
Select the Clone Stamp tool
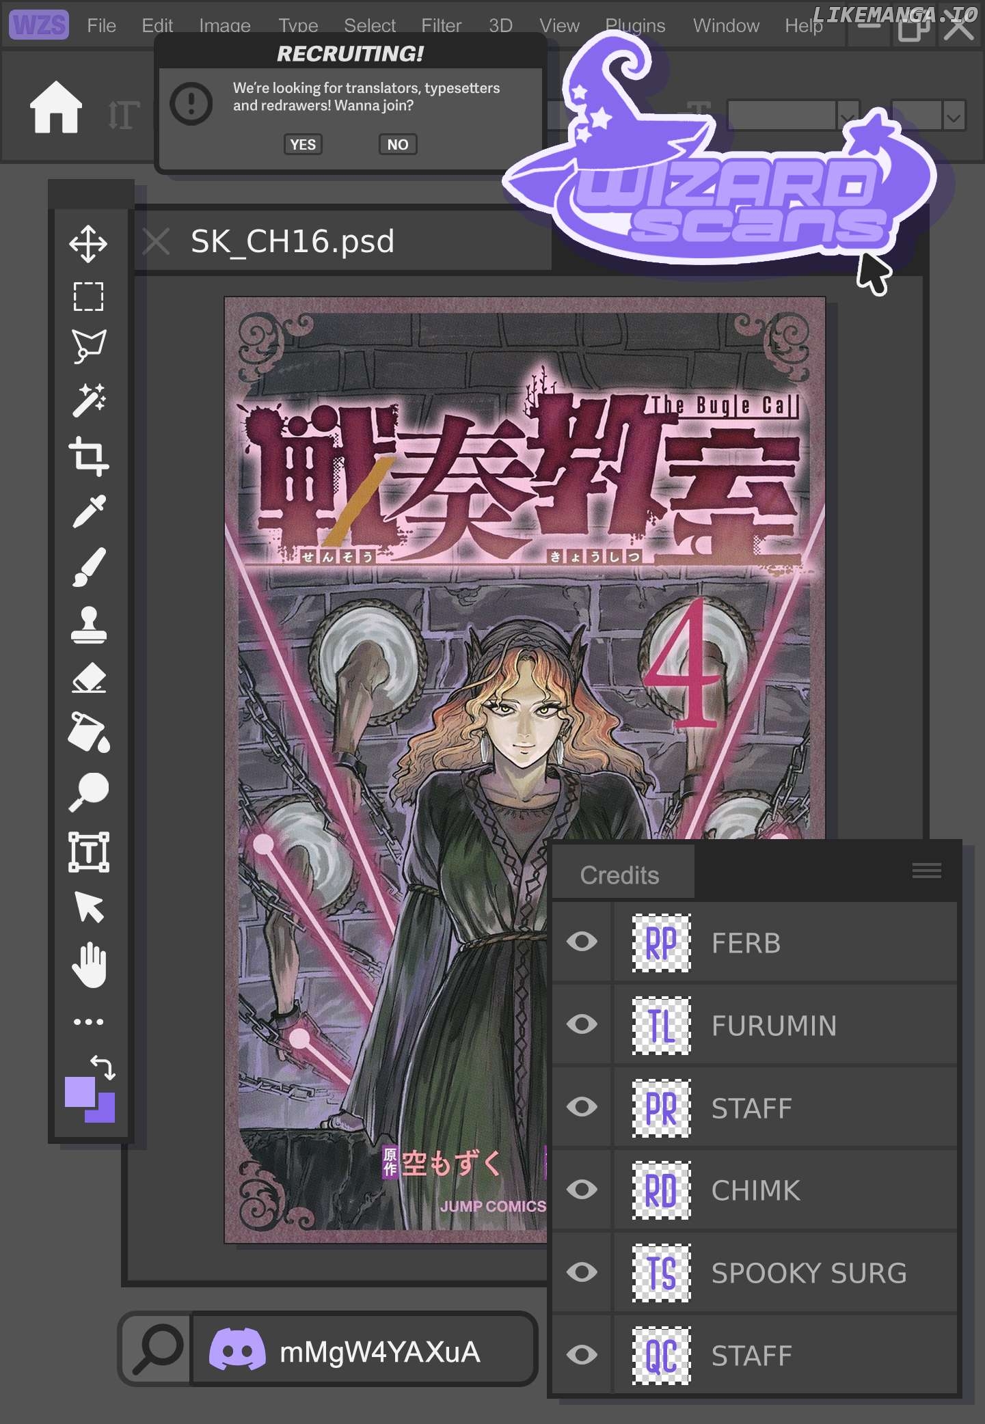[x=88, y=625]
